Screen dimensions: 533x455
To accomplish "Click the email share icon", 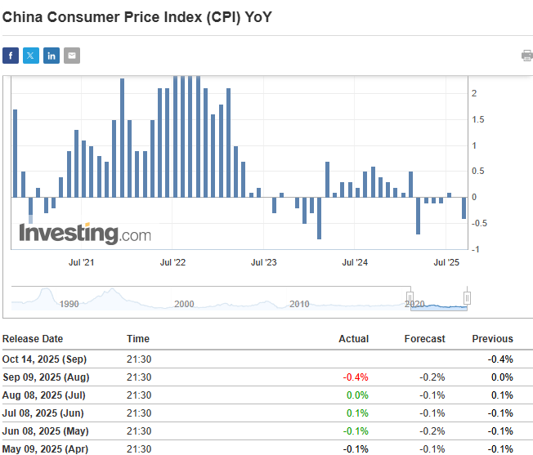I will (x=72, y=56).
